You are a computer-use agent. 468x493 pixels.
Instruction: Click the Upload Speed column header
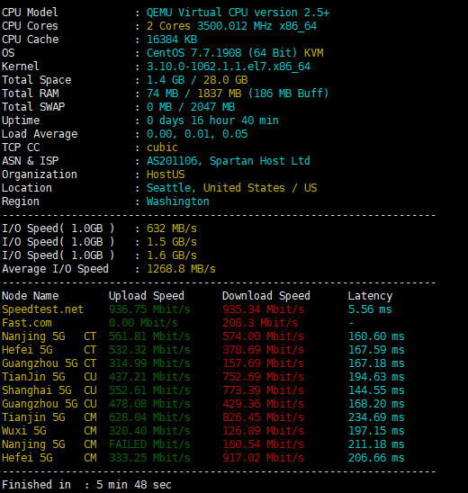coord(147,296)
